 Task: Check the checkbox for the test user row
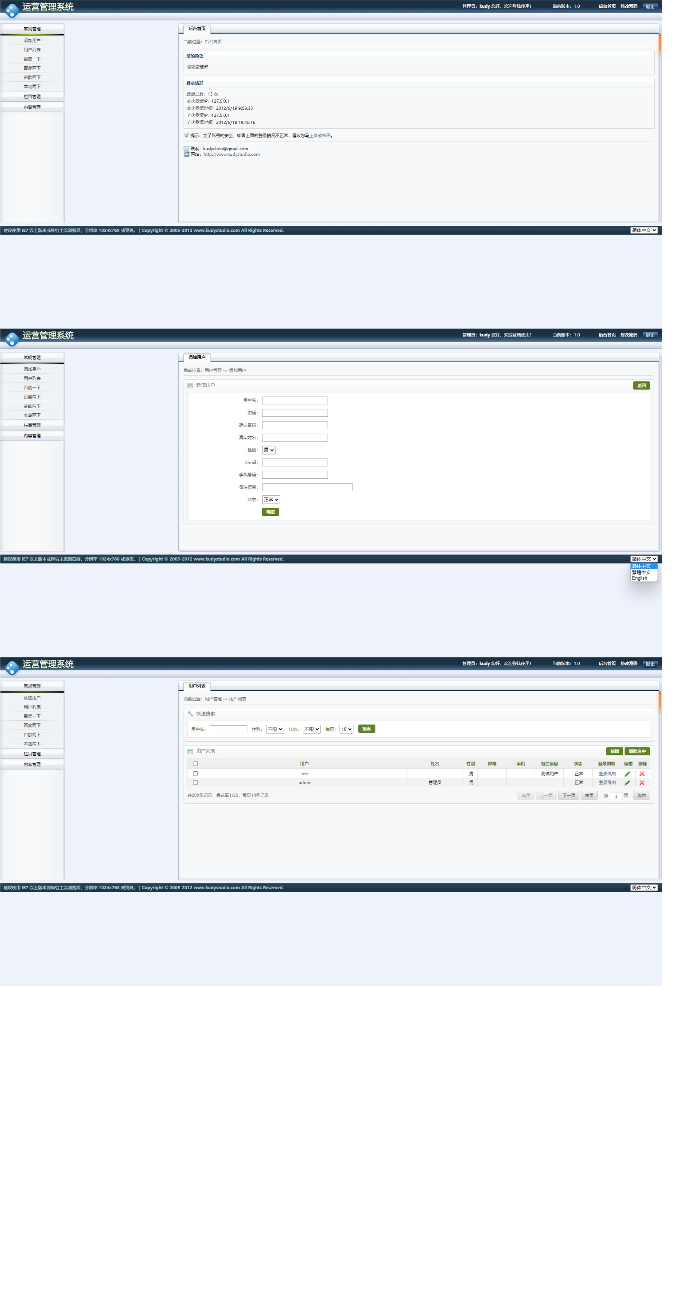(x=195, y=774)
